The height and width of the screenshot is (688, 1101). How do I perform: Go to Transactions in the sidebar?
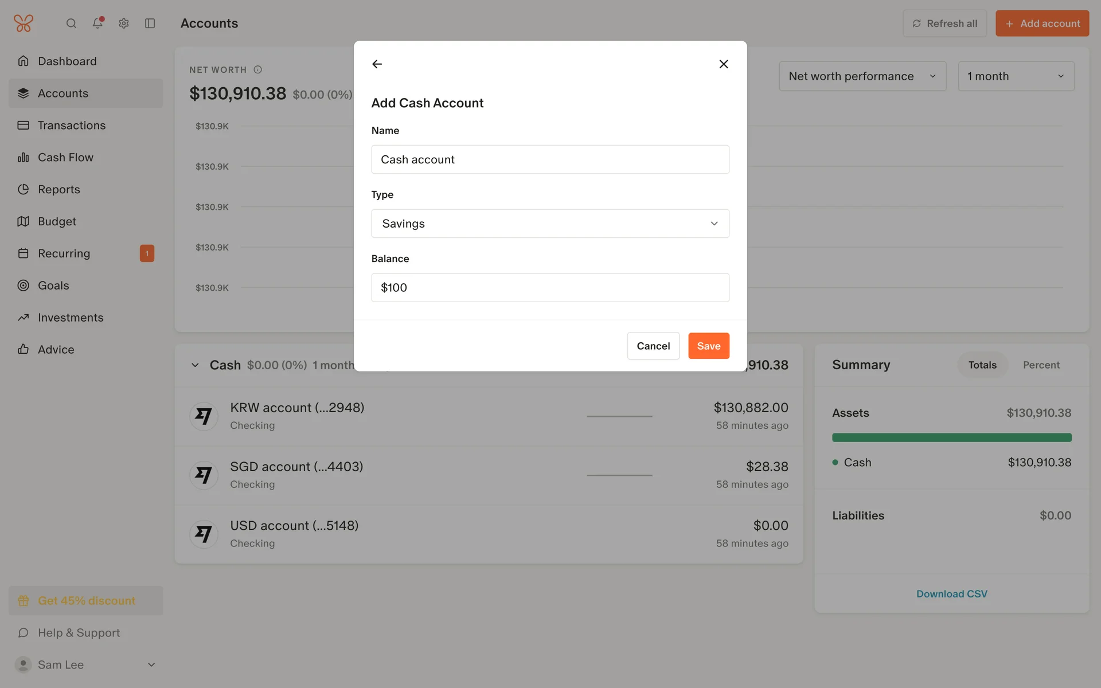point(72,126)
